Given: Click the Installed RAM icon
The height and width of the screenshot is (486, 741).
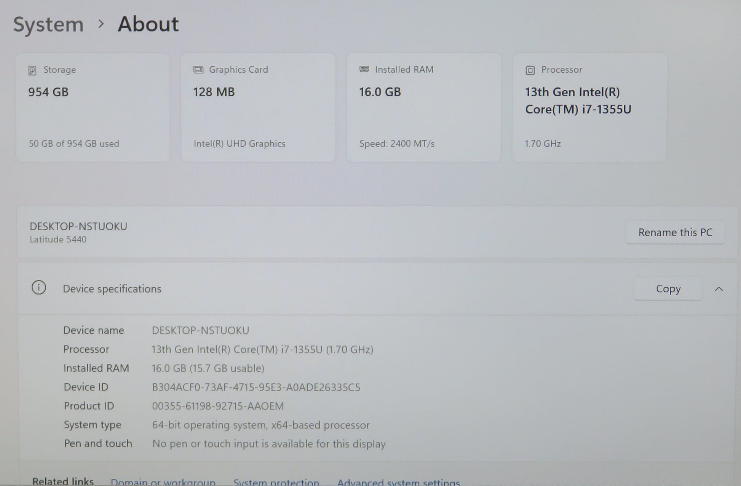Looking at the screenshot, I should coord(364,69).
